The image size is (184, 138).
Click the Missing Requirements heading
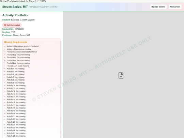16,42
